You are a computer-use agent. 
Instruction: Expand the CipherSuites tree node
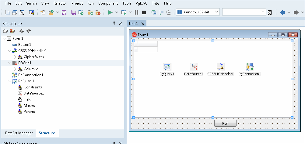(15, 57)
